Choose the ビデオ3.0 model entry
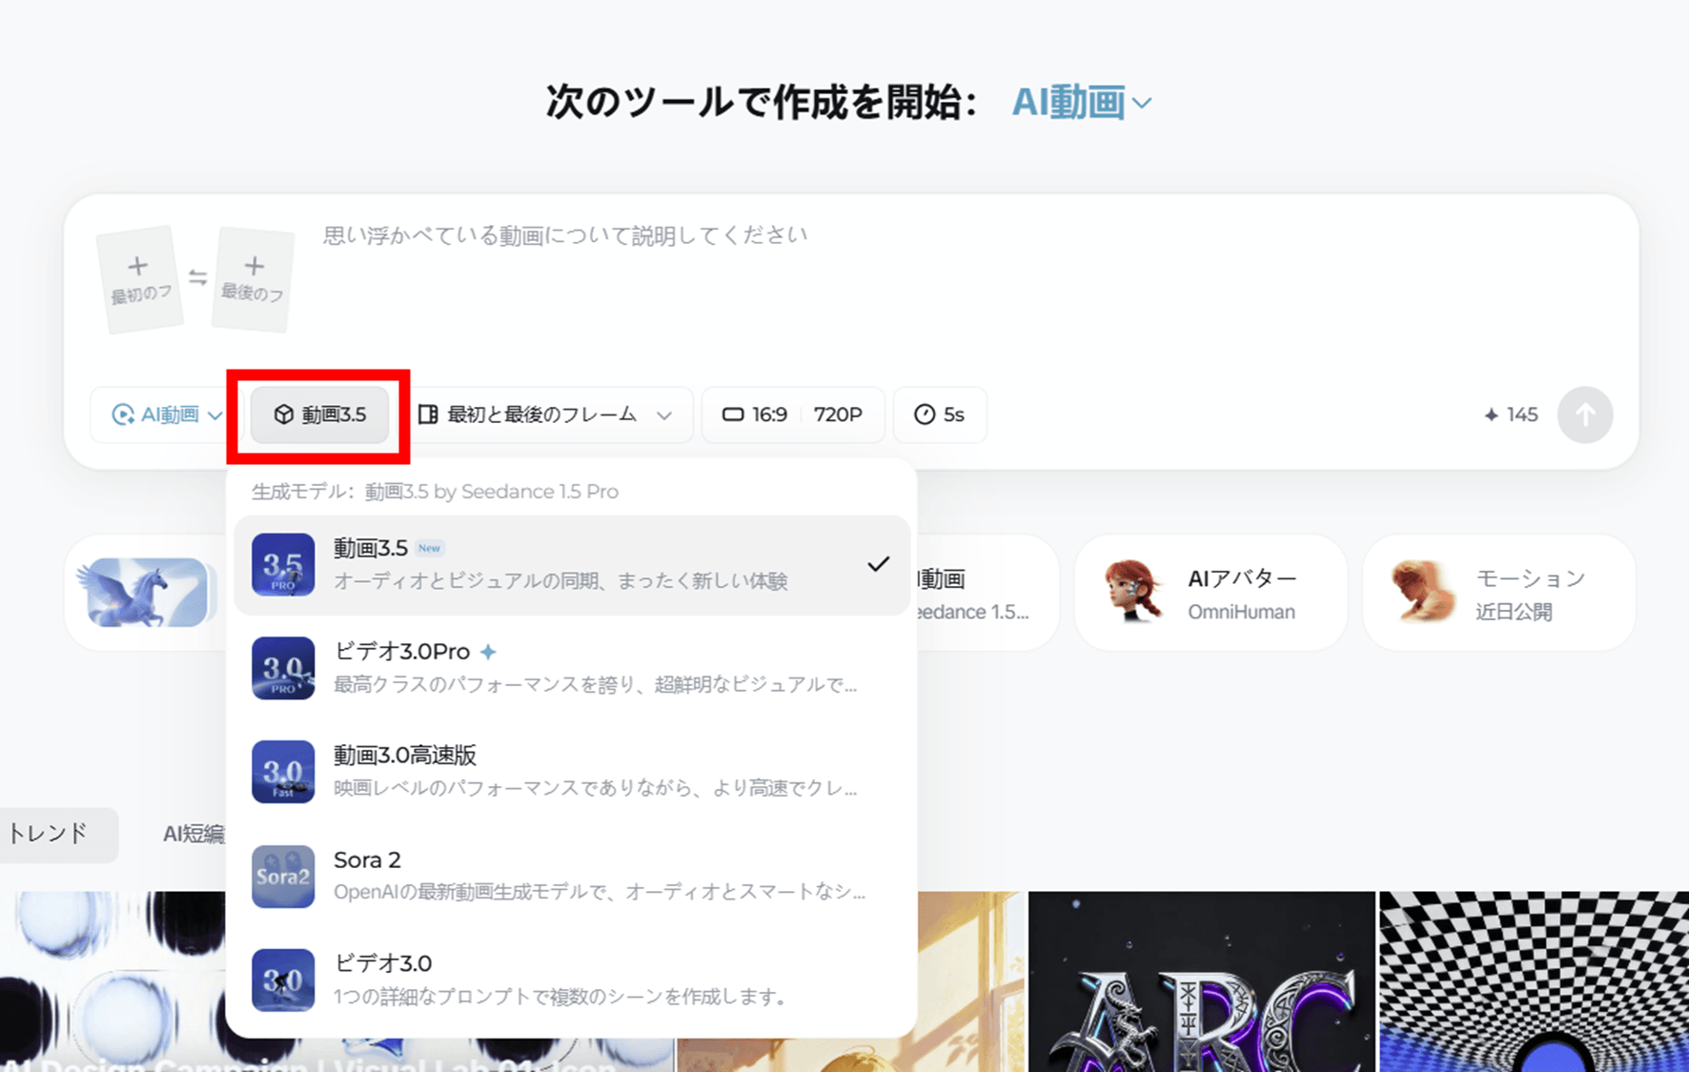The width and height of the screenshot is (1689, 1072). click(x=572, y=979)
